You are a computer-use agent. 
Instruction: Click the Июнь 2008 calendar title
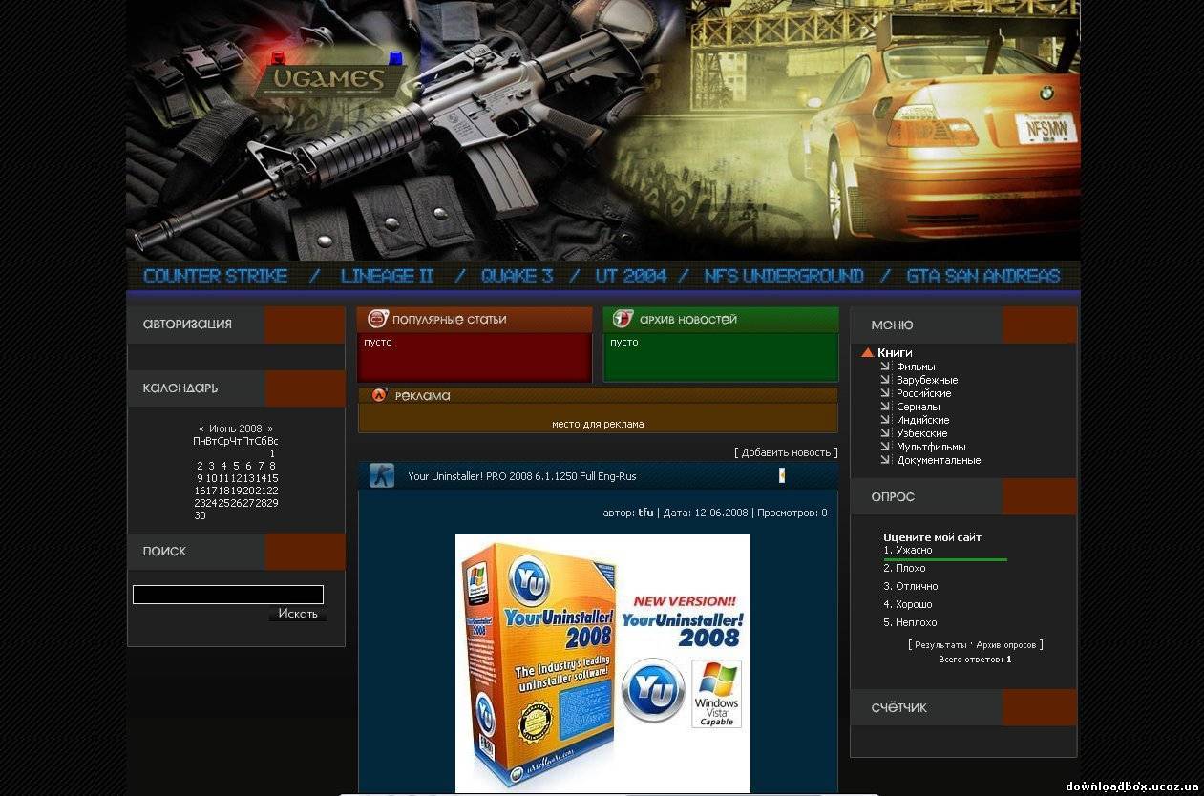[236, 429]
